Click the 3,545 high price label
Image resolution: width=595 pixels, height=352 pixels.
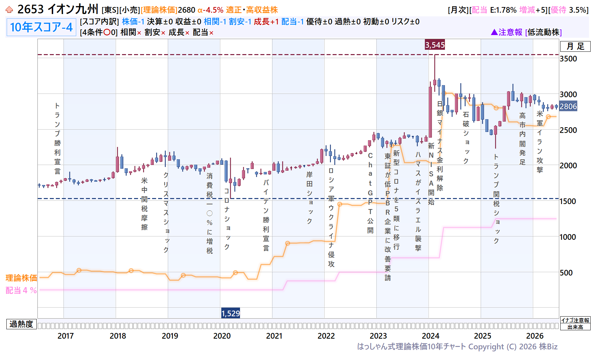tap(435, 45)
